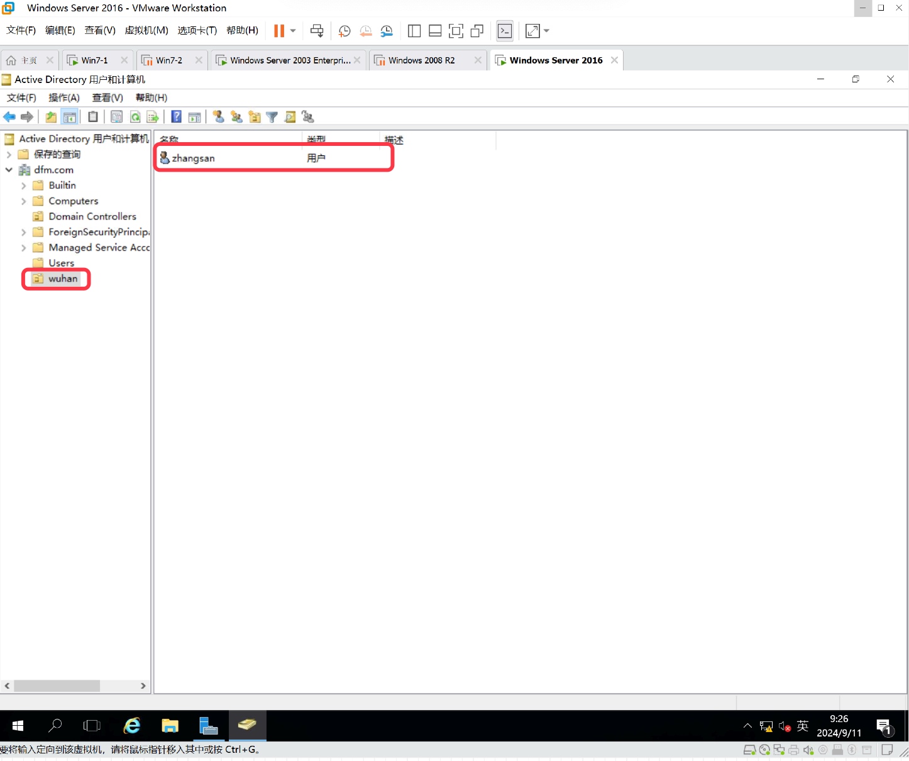Open Task View on the taskbar

click(x=92, y=726)
